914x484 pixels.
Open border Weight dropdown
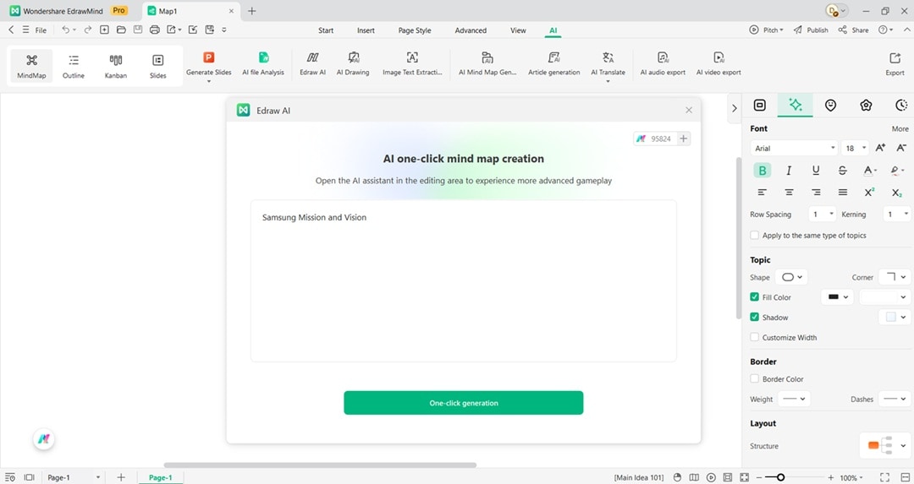(793, 399)
